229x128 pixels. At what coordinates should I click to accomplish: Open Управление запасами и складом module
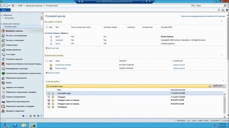pos(20,106)
